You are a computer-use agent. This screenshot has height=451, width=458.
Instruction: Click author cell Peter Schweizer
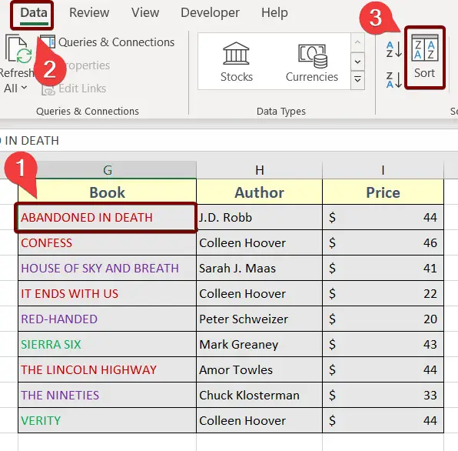pos(260,319)
